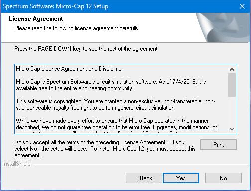Go to previous step with Back button
This screenshot has width=251, height=191.
(x=144, y=178)
